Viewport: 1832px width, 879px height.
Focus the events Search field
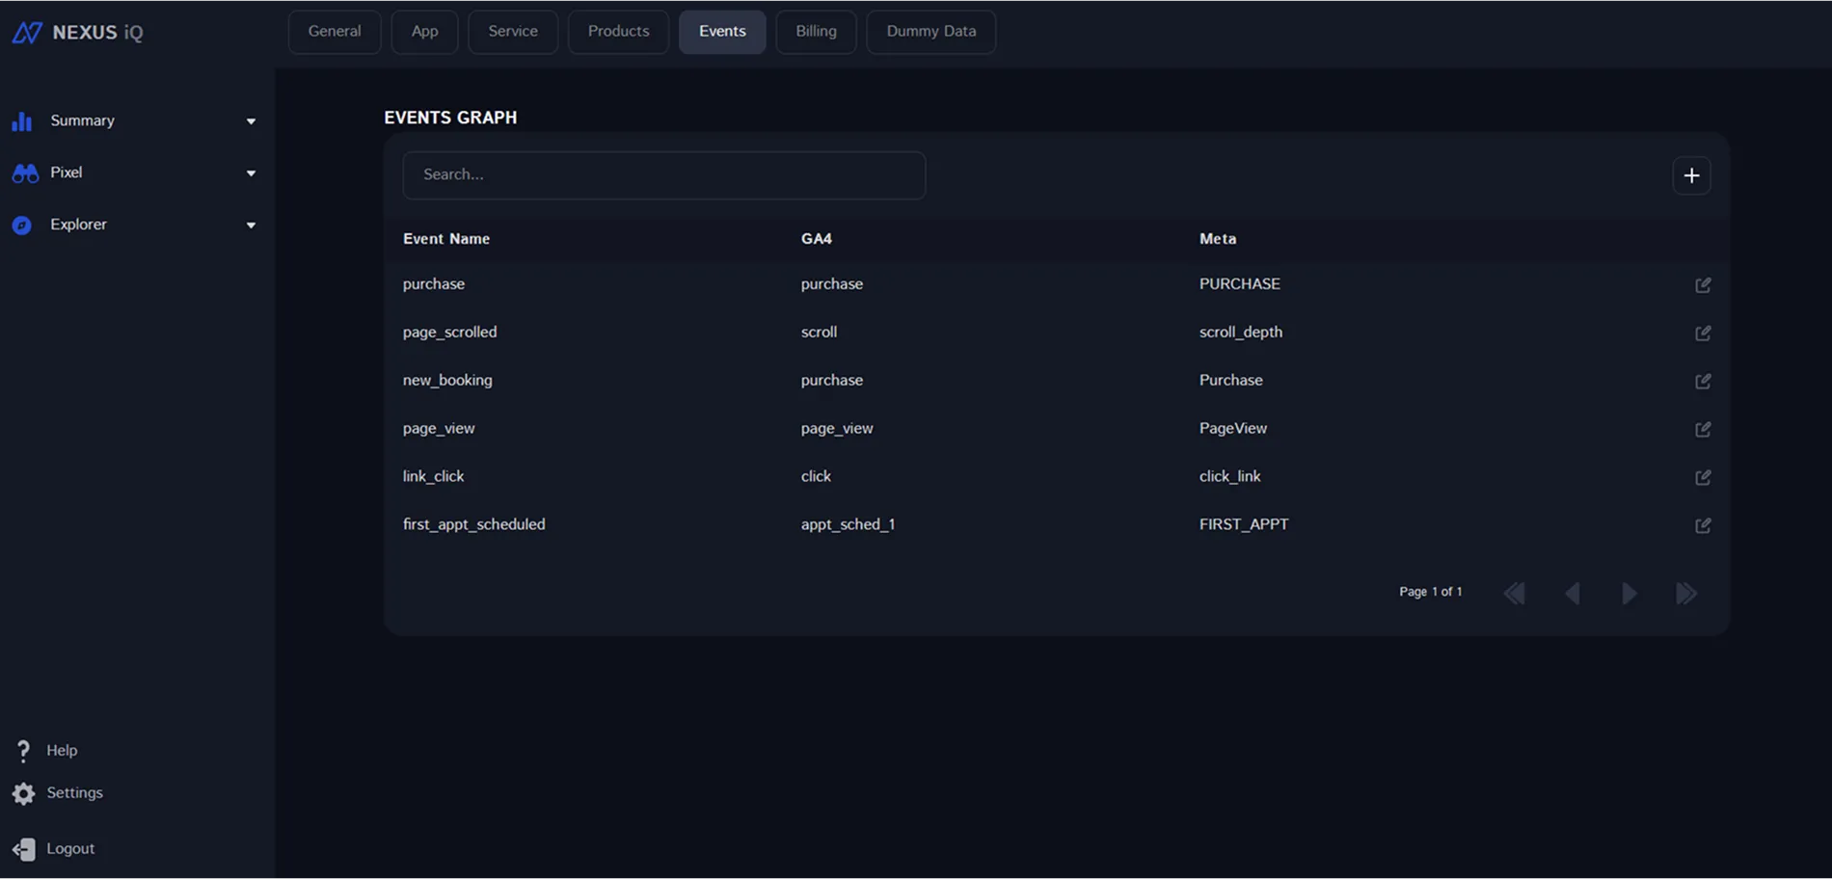point(663,175)
